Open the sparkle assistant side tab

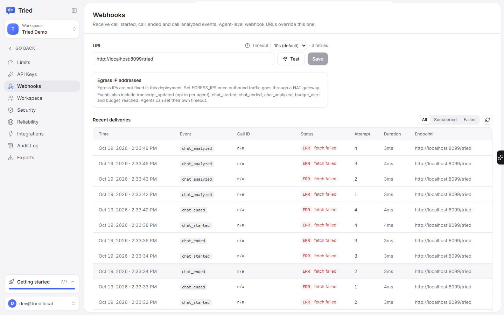(x=500, y=157)
